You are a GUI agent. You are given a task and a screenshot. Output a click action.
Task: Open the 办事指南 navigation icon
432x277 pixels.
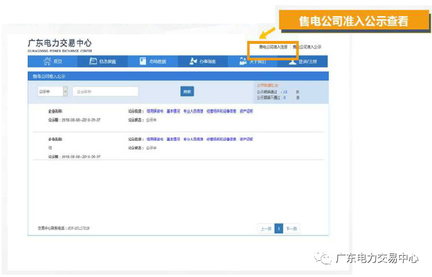point(193,62)
